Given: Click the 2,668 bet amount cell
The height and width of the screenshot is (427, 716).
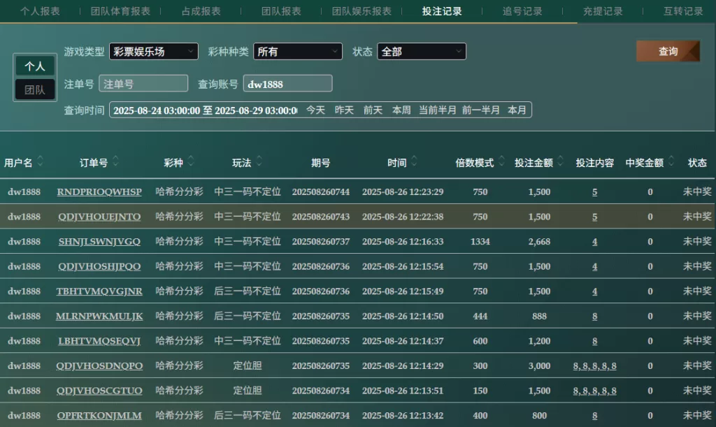Looking at the screenshot, I should point(539,241).
